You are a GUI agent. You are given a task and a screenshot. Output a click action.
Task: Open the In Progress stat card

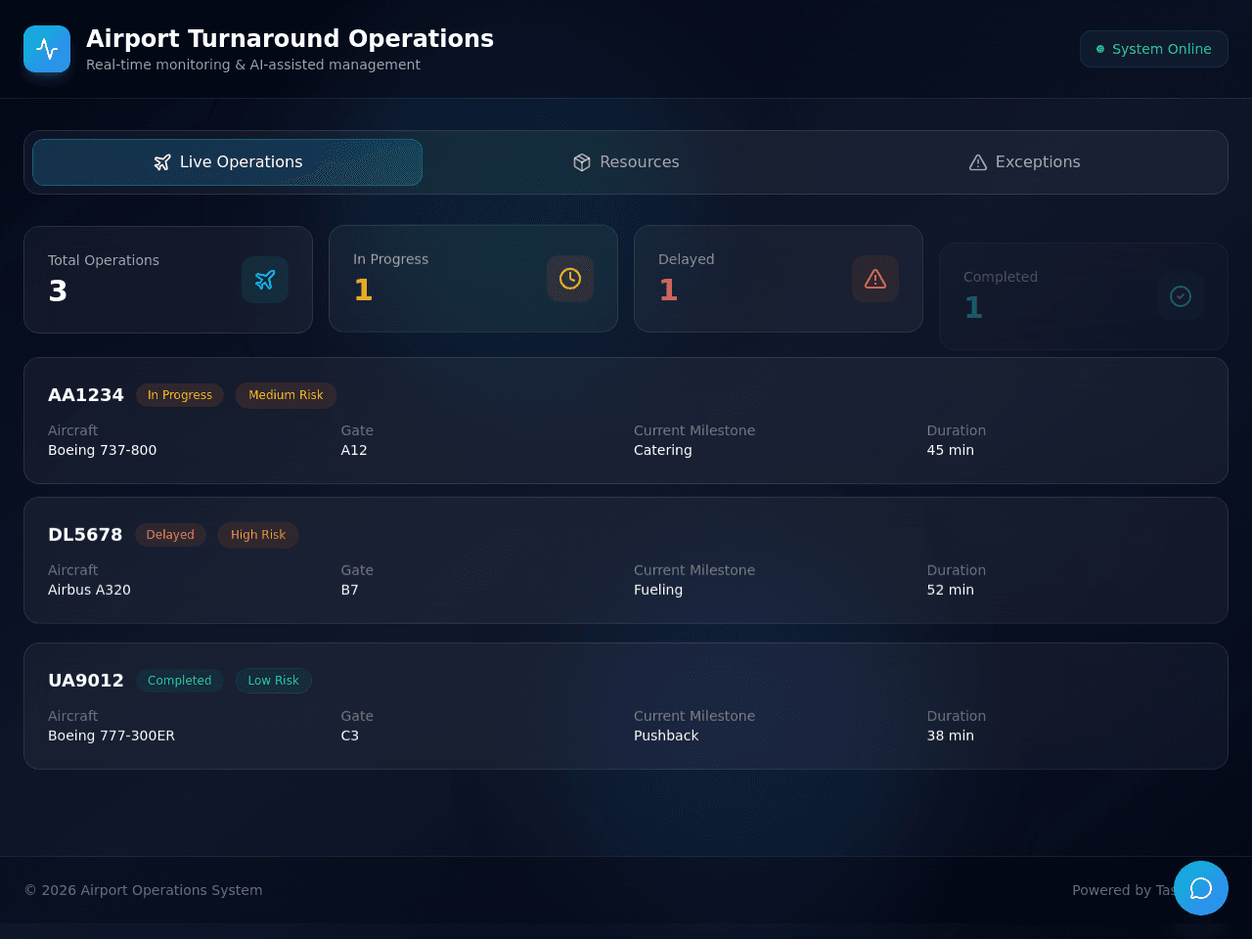pos(473,279)
